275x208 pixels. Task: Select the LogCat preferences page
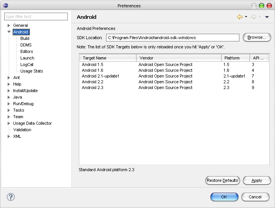[27, 64]
